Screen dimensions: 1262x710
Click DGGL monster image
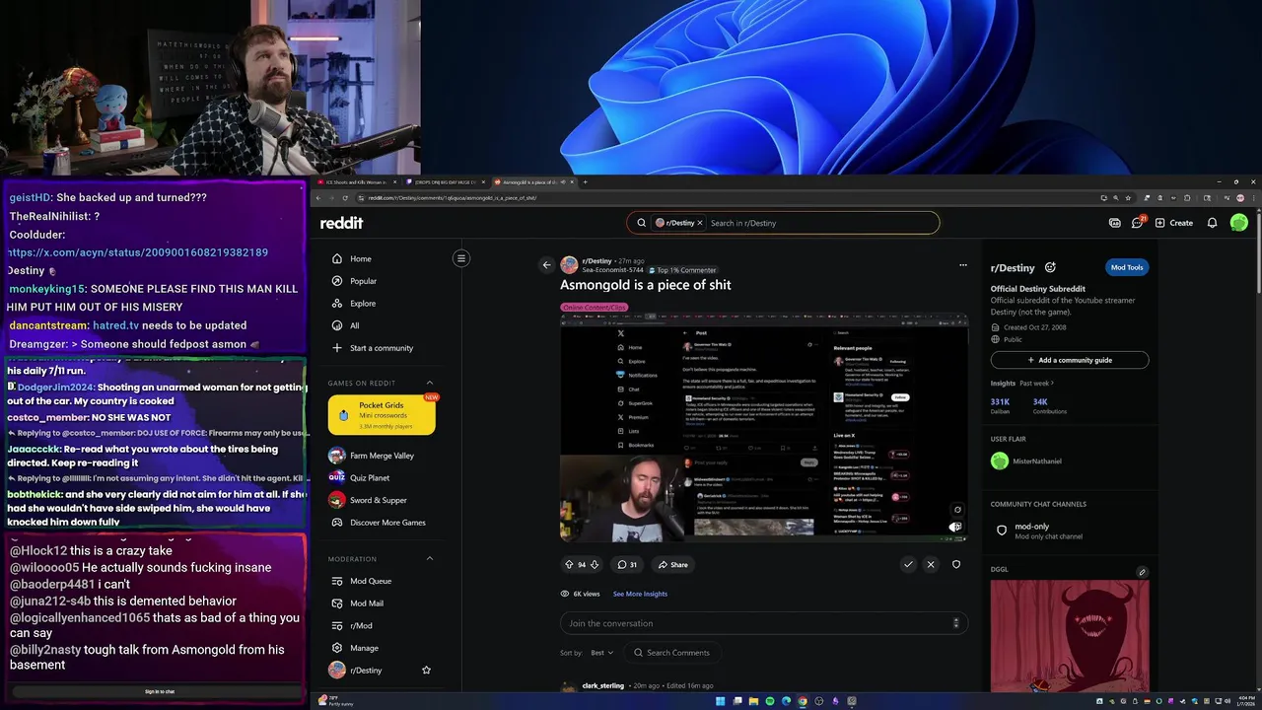pos(1070,636)
